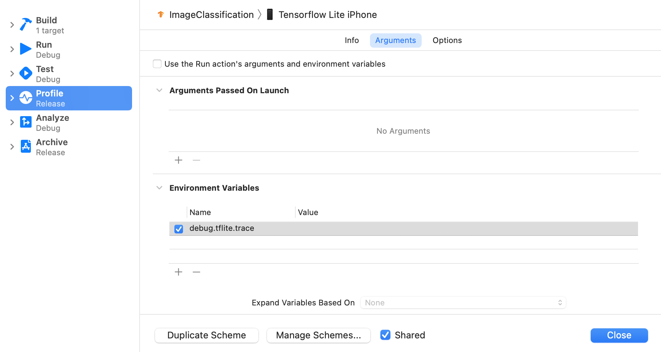Select the Build hammer icon
This screenshot has width=661, height=352.
25,24
